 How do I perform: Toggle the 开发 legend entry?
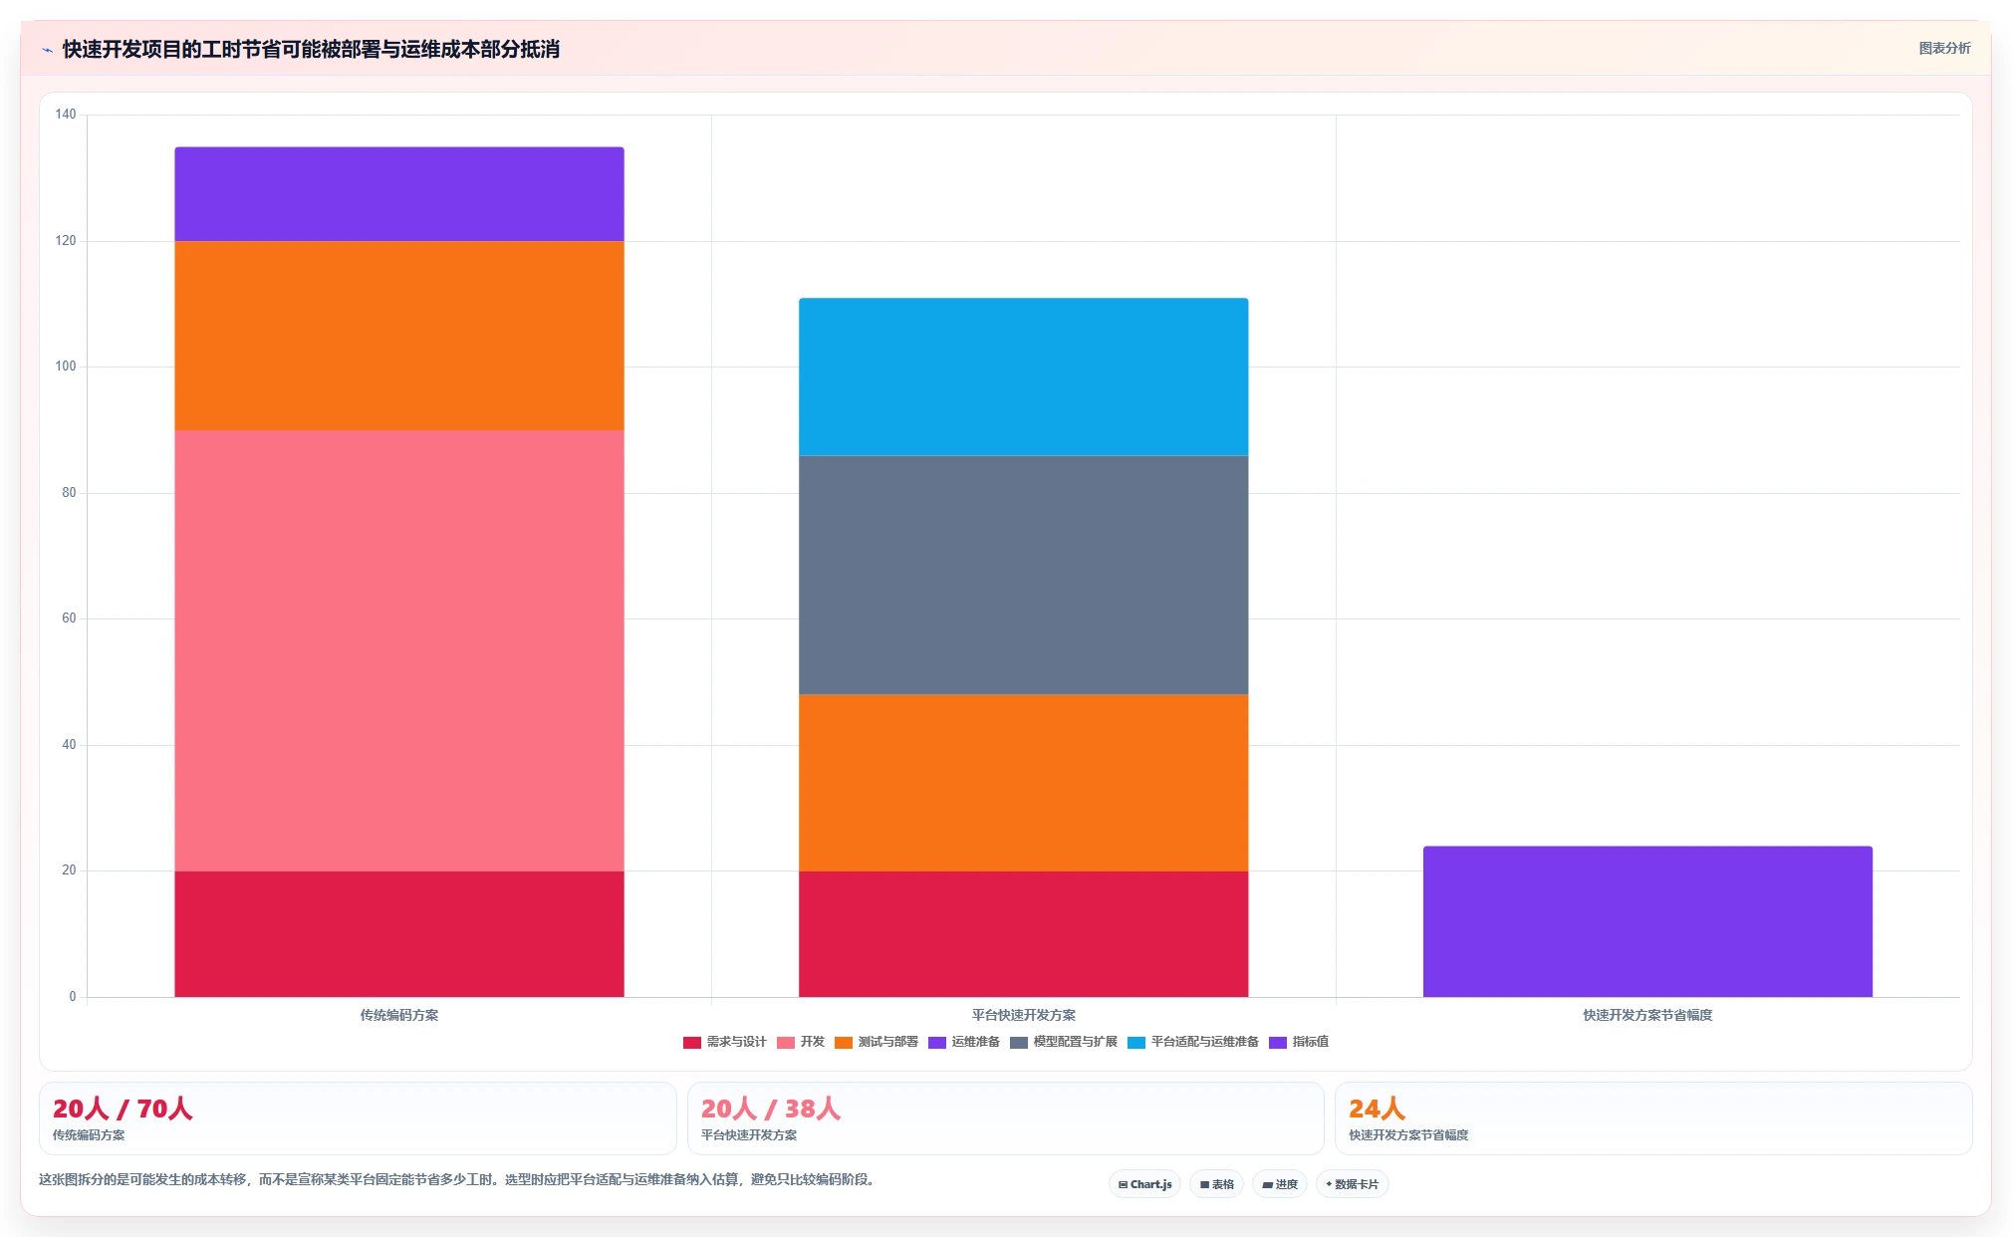pyautogui.click(x=801, y=1042)
